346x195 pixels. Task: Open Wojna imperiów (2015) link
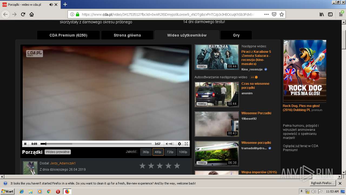[x=259, y=172]
